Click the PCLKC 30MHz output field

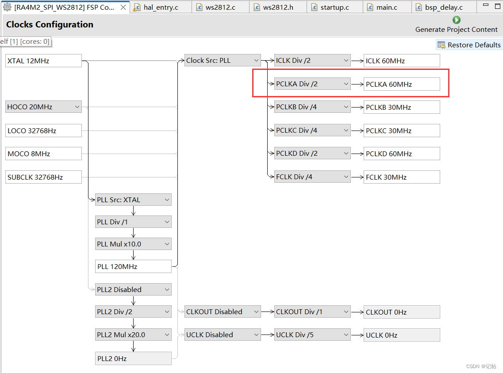point(402,131)
